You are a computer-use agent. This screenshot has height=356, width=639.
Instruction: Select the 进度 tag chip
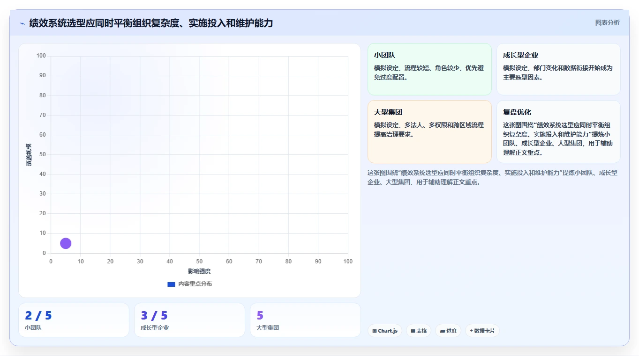(448, 331)
